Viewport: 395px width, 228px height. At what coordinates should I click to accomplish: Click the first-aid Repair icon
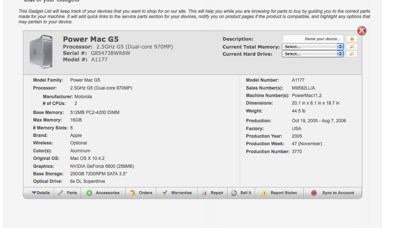pyautogui.click(x=204, y=193)
